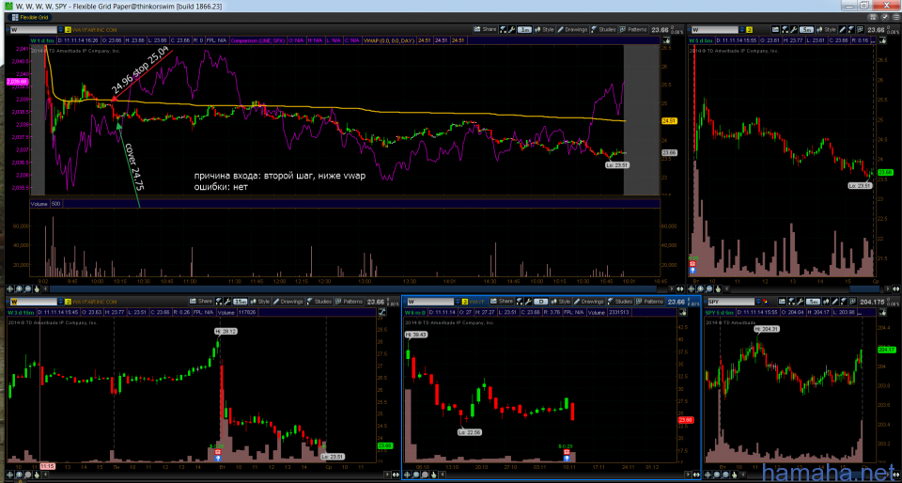Viewport: 902px width, 483px height.
Task: Open Drawings menu in bottom-left chart
Action: (x=288, y=302)
